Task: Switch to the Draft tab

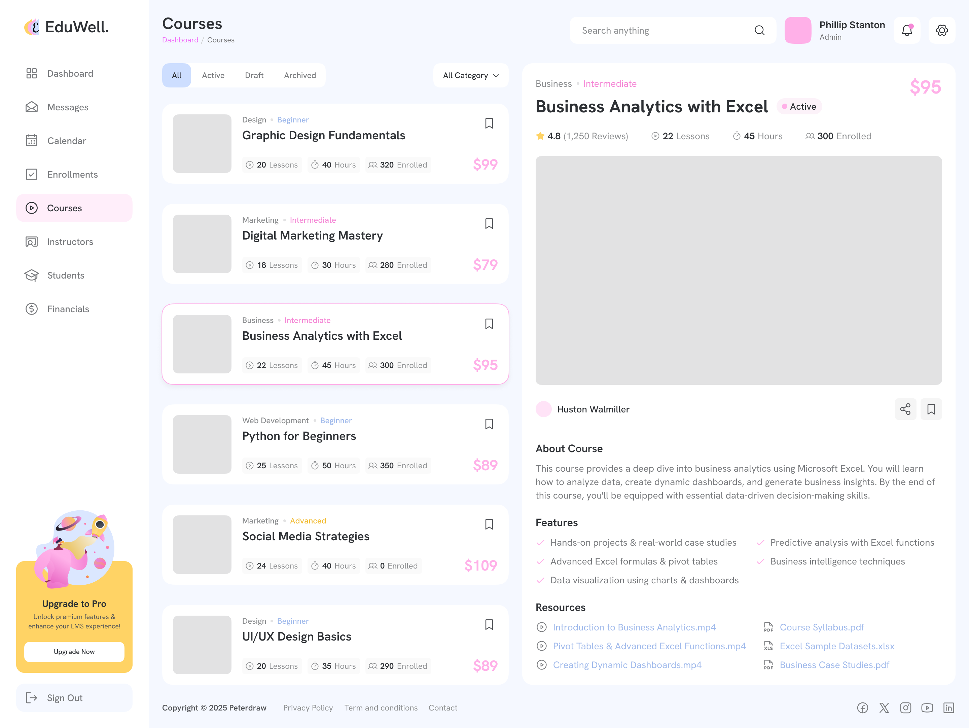Action: point(254,75)
